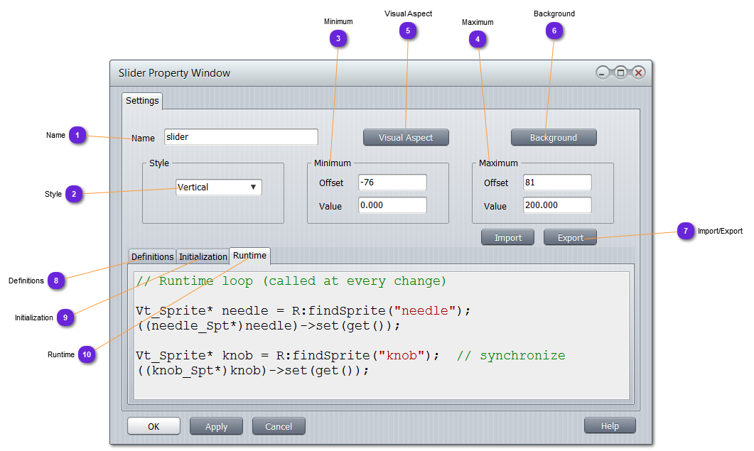754x451 pixels.
Task: Switch to the Definitions tab
Action: (x=152, y=256)
